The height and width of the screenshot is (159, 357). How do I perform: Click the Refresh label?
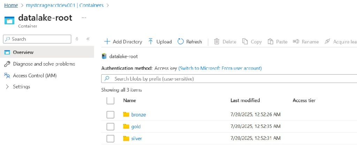194,42
